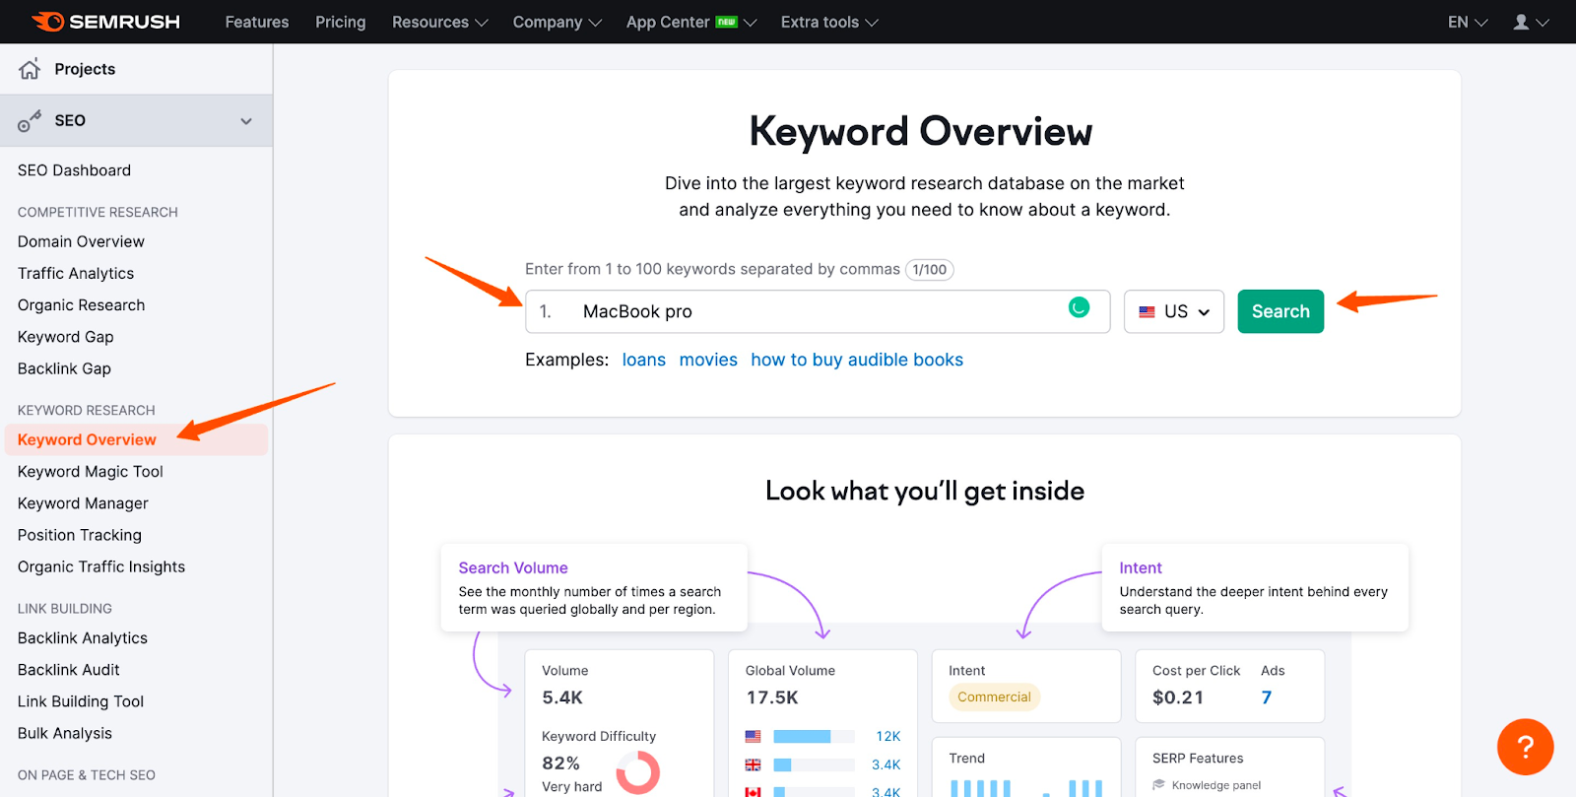Open the Company dropdown menu
1576x797 pixels.
click(x=557, y=22)
